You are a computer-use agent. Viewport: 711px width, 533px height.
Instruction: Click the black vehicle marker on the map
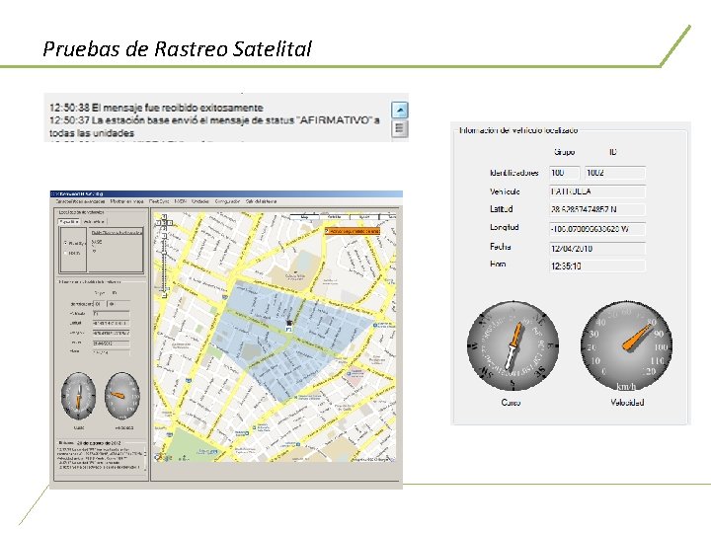289,323
